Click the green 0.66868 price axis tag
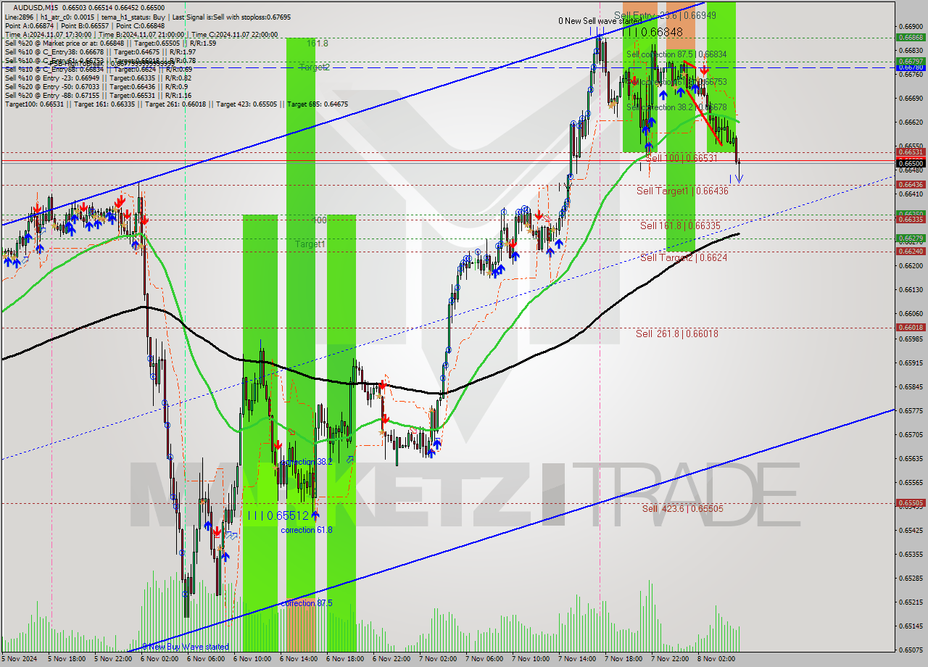Viewport: 928px width, 667px height. [911, 37]
